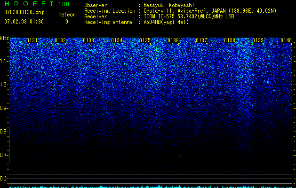Click time marker 0140
296x188 pixels.
point(286,40)
